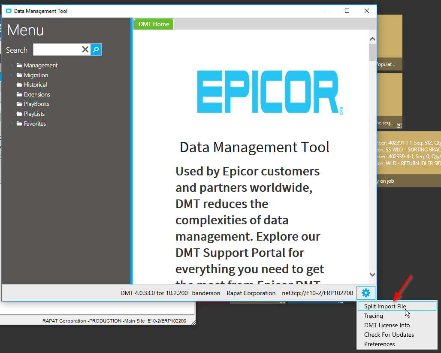This screenshot has width=441, height=353.
Task: Select the Historical tree item
Action: pyautogui.click(x=36, y=84)
